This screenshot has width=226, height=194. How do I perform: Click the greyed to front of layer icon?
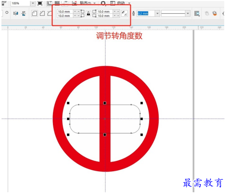pyautogui.click(x=207, y=13)
